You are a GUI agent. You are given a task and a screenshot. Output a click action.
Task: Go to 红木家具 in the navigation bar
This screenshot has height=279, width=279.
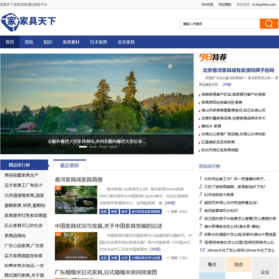point(99,42)
